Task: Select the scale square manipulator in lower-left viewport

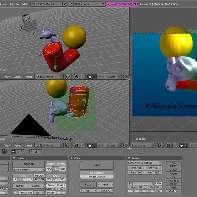Action: tap(103, 145)
